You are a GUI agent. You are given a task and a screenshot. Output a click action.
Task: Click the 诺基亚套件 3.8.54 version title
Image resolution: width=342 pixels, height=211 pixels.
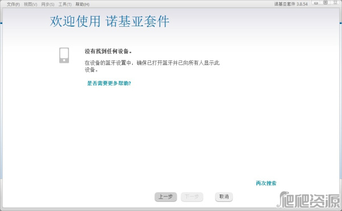pyautogui.click(x=291, y=4)
